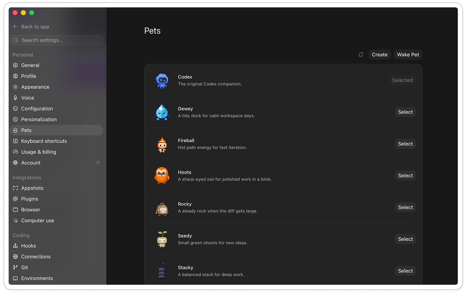Image resolution: width=466 pixels, height=293 pixels.
Task: Click the Account logo icon
Action: coord(15,163)
